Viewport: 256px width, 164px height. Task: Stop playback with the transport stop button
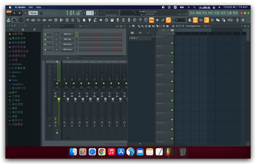[20, 13]
